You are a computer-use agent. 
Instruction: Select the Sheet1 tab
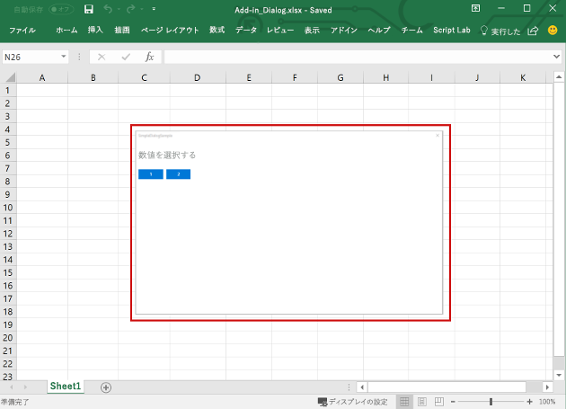coord(66,387)
